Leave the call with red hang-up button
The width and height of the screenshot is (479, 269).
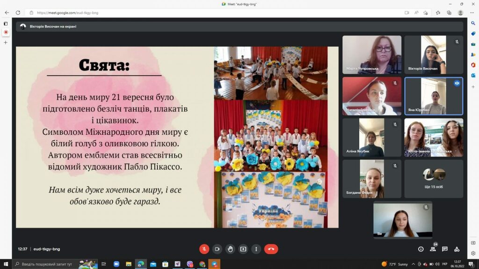click(271, 249)
